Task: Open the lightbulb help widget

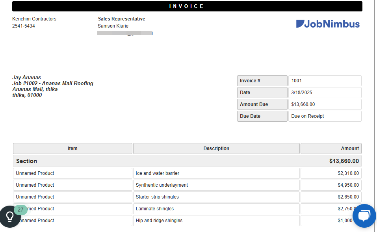Action: 9,217
